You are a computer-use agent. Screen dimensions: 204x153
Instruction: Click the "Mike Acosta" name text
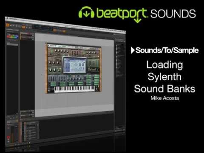point(164,98)
